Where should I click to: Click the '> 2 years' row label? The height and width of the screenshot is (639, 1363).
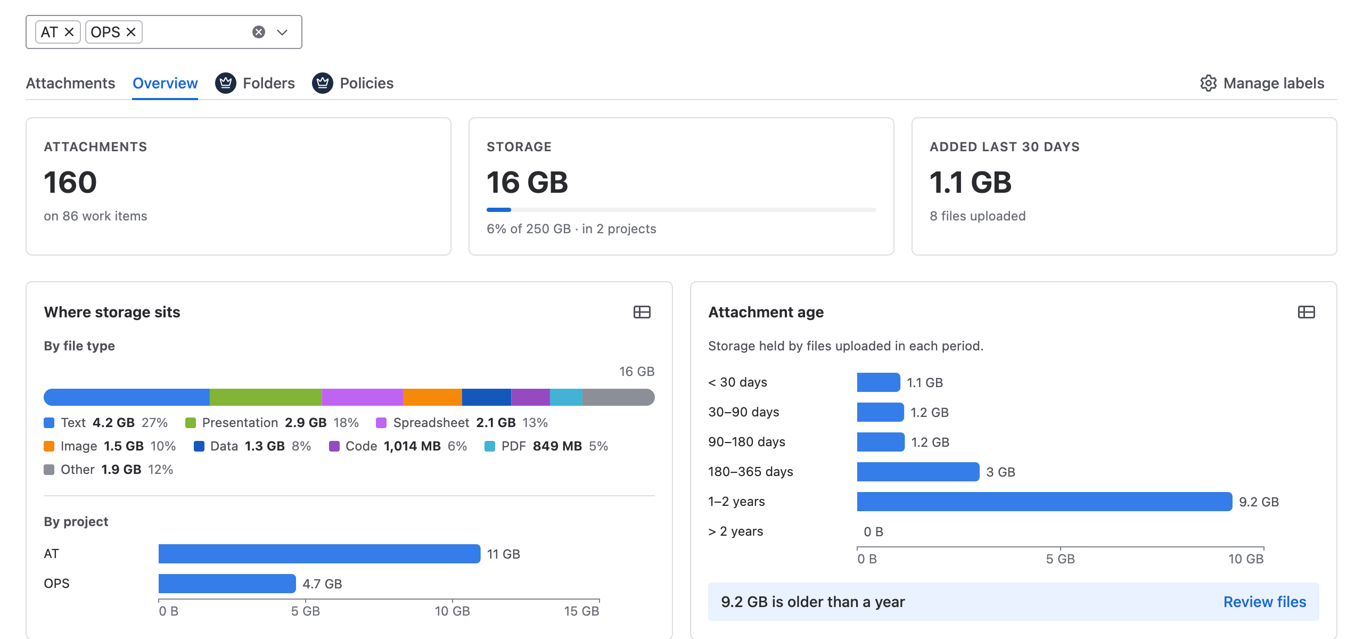point(736,531)
